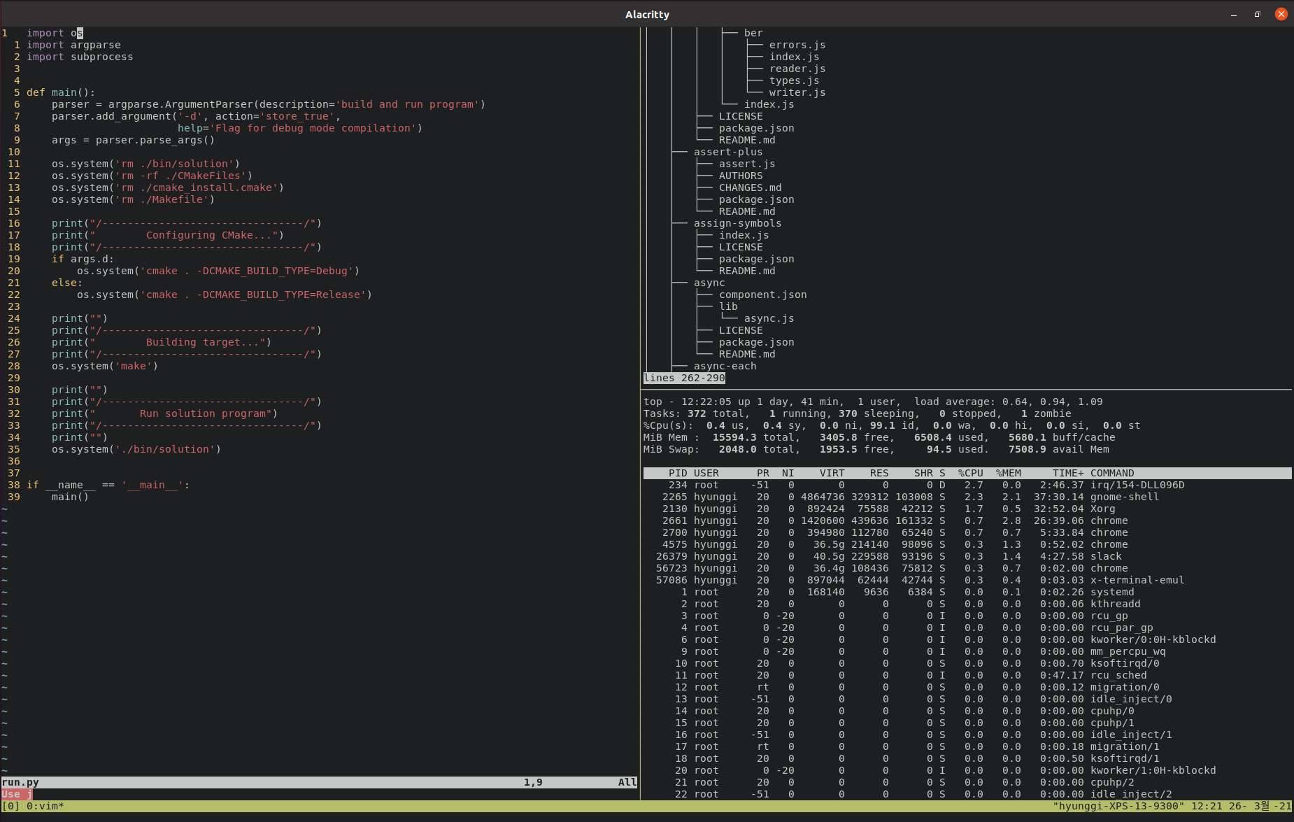This screenshot has width=1294, height=822.
Task: Click the os.system('make') line
Action: pos(105,366)
